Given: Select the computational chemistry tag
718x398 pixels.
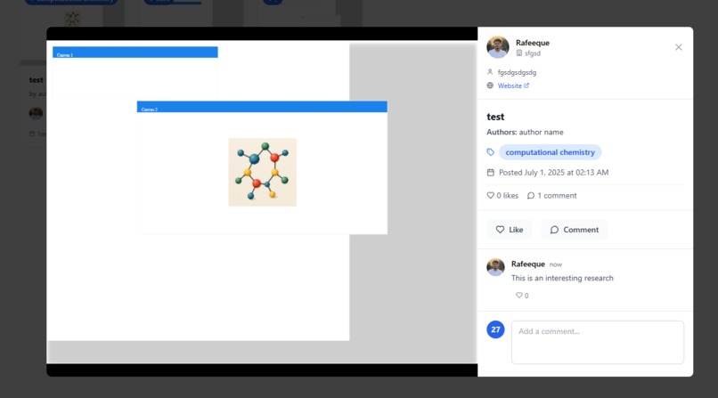Looking at the screenshot, I should 550,152.
